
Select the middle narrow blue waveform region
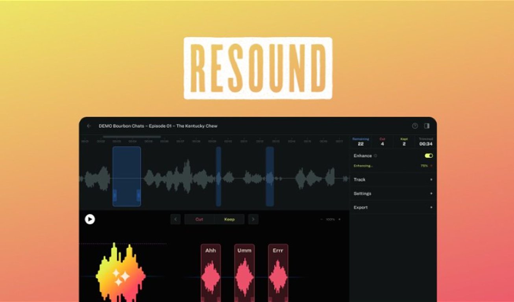[x=218, y=177]
